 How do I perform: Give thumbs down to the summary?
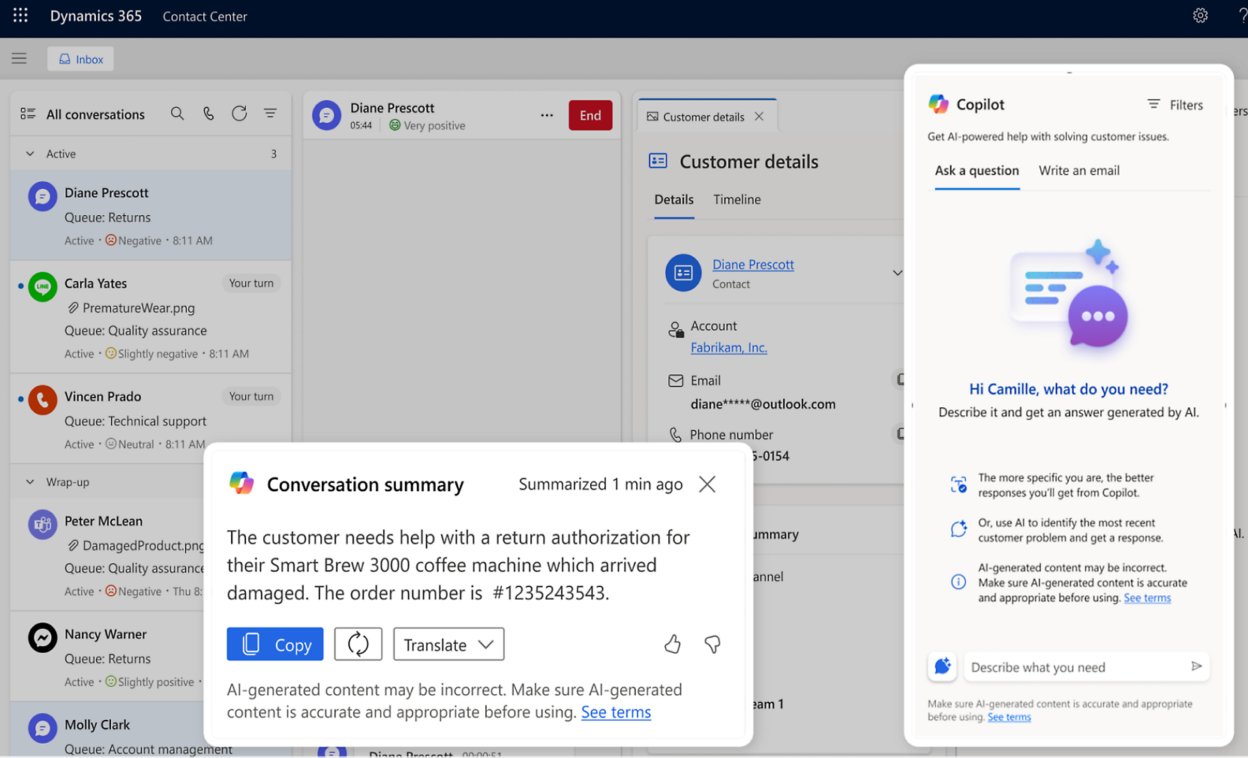(x=712, y=644)
